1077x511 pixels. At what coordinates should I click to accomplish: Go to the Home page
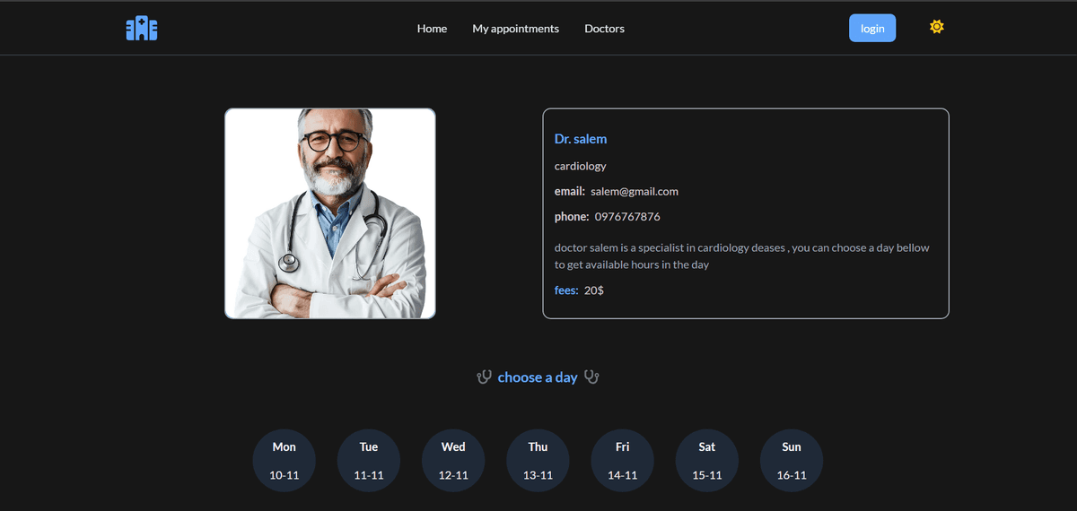point(432,29)
